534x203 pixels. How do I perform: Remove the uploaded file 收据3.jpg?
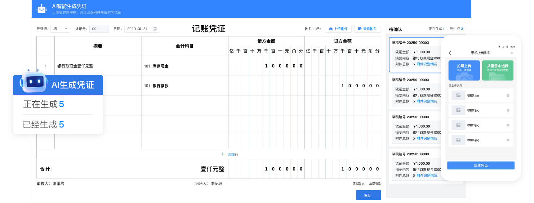click(x=508, y=125)
